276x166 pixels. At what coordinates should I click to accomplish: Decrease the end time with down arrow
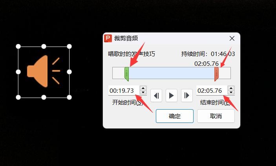coord(231,92)
